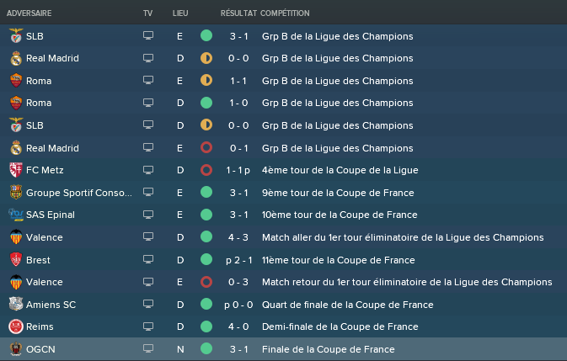Click the draw indicator for the Real Madrid 0 - 0 match
Screen dimensions: 567x361
coord(206,58)
